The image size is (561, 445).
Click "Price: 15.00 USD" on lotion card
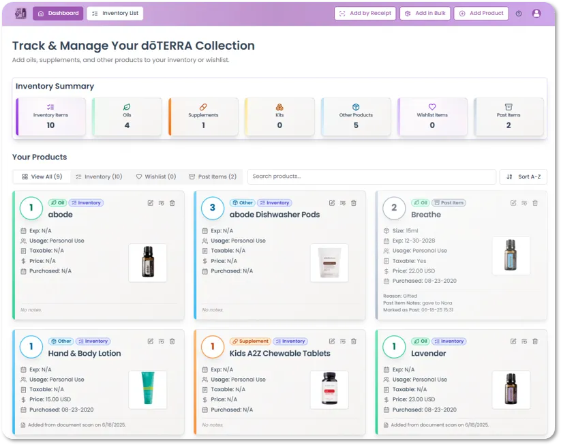[x=50, y=399]
